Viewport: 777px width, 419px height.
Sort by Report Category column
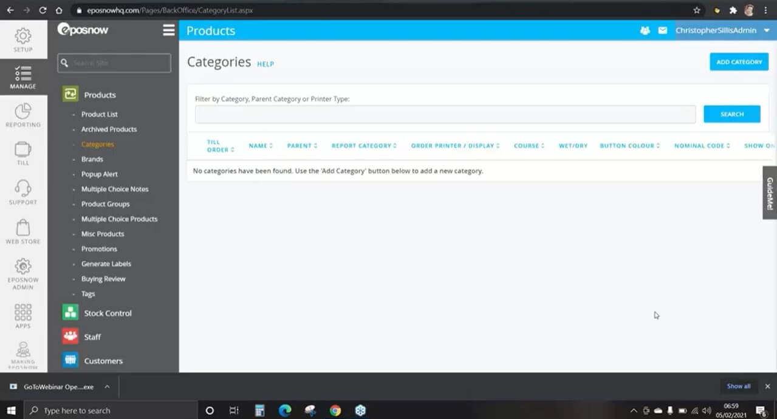363,146
